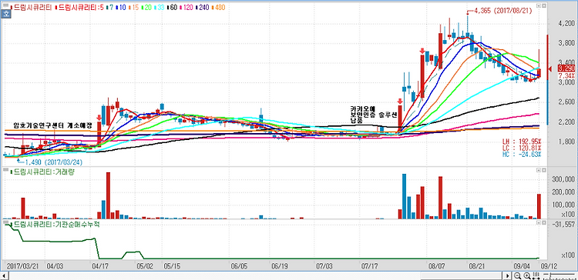
Task: Click the 거래량 panel's close box icon
Action: pyautogui.click(x=544, y=170)
